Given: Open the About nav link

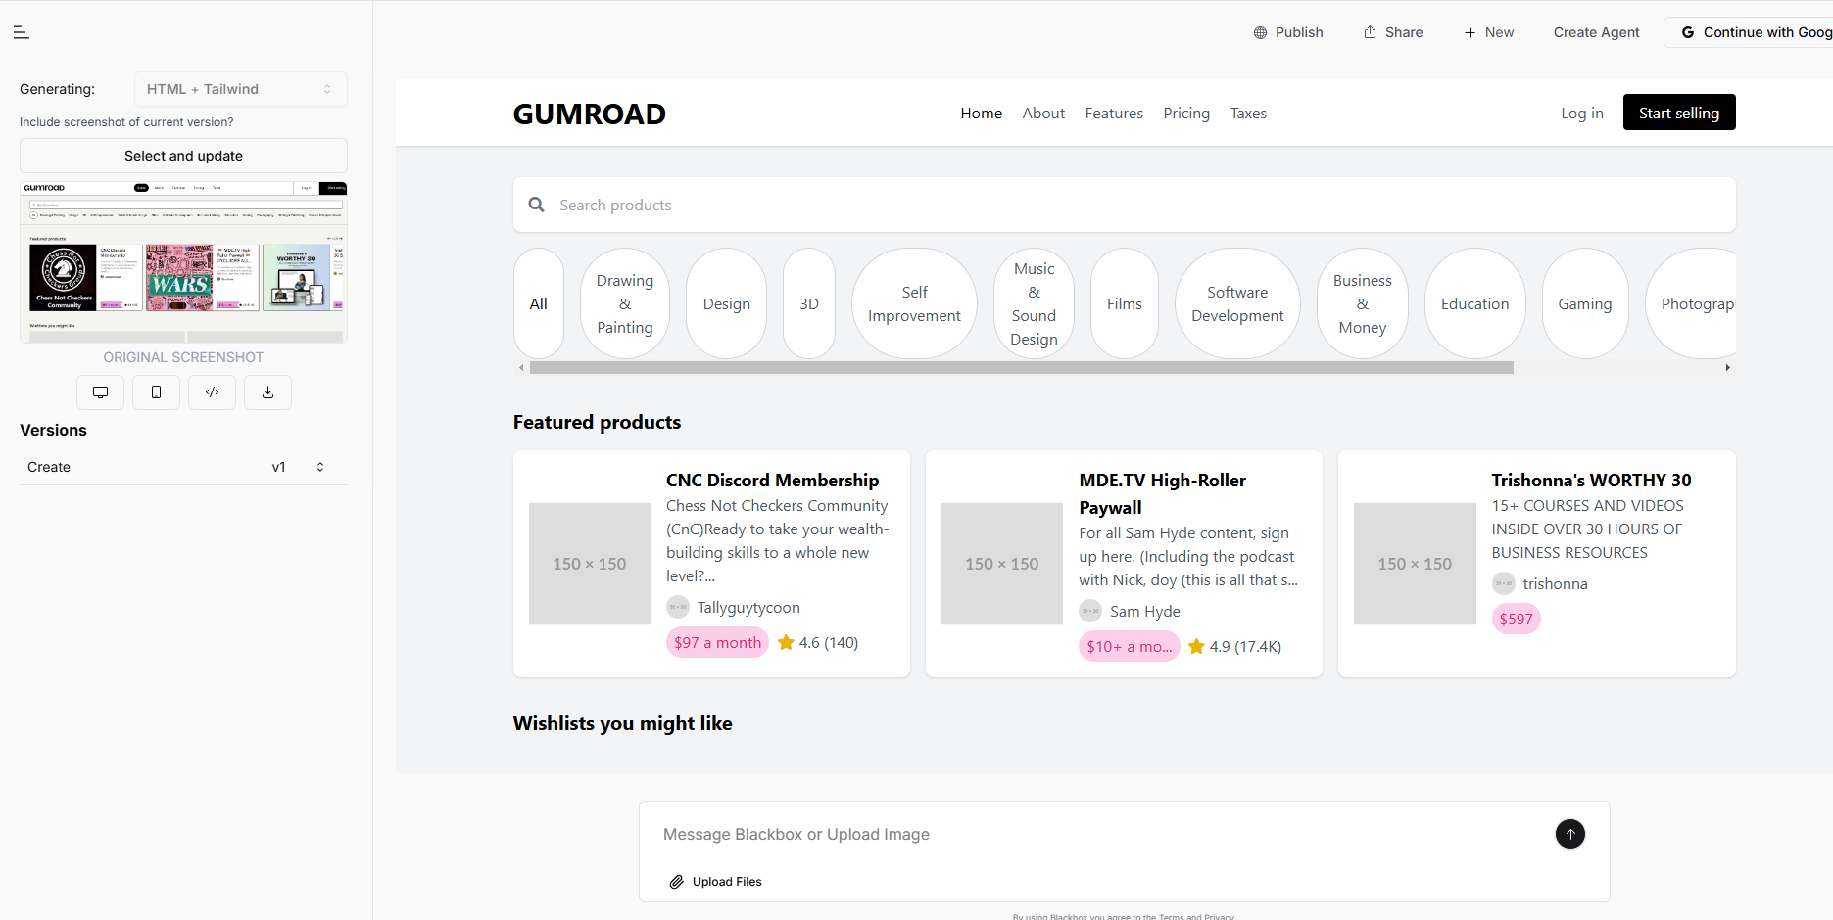Looking at the screenshot, I should tap(1043, 114).
